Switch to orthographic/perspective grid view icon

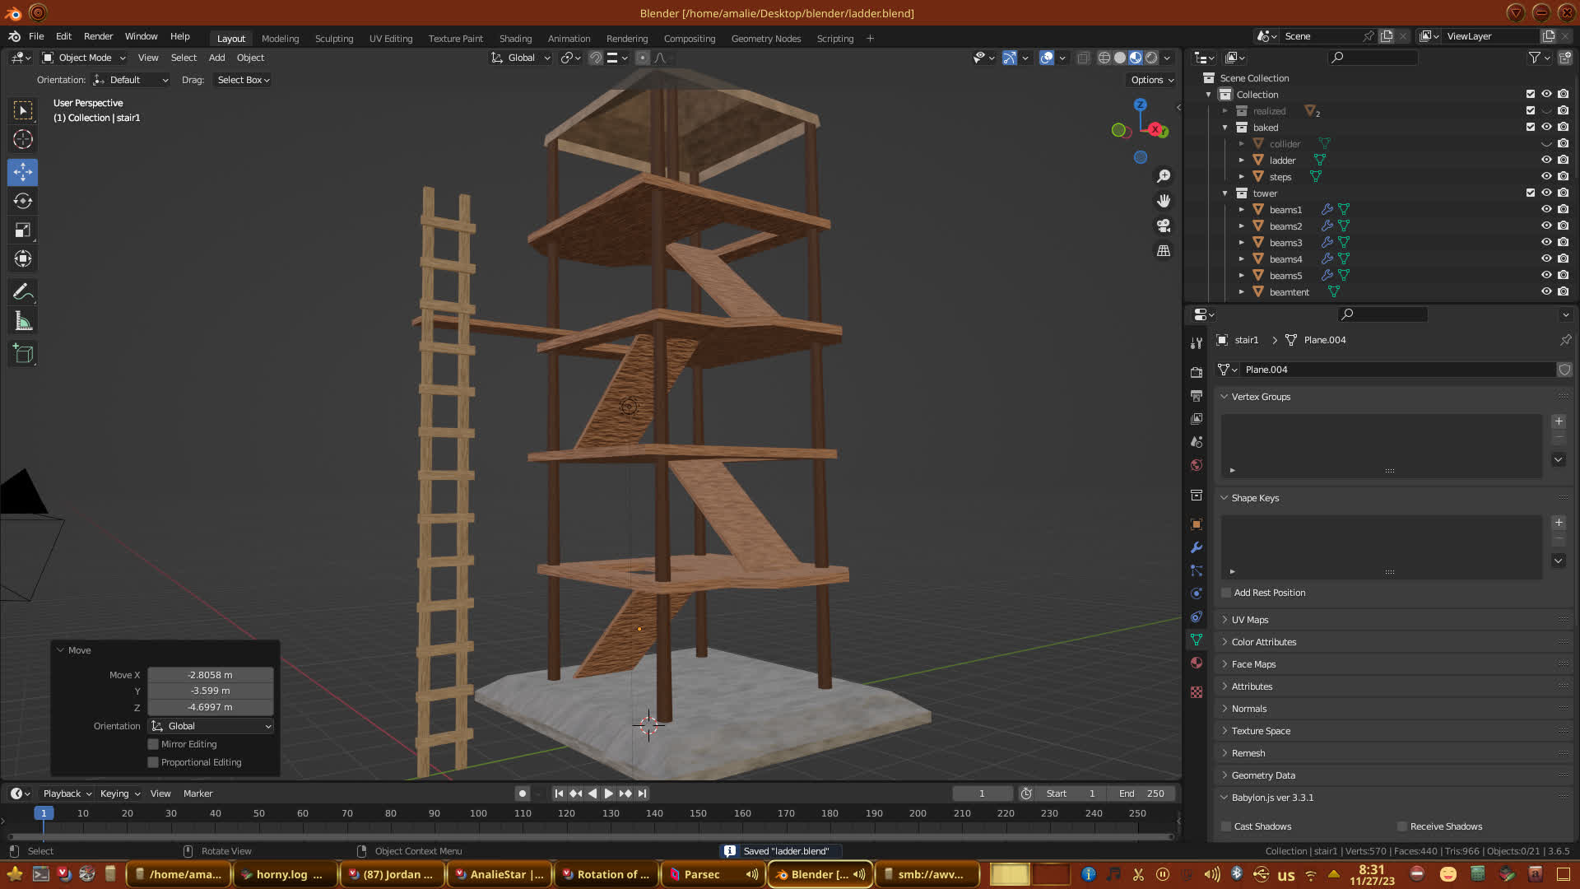click(1164, 251)
